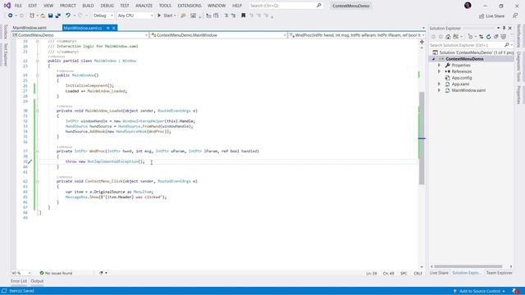Open Solution Explorer window options dropdown
This screenshot has width=525, height=295.
tap(498, 29)
